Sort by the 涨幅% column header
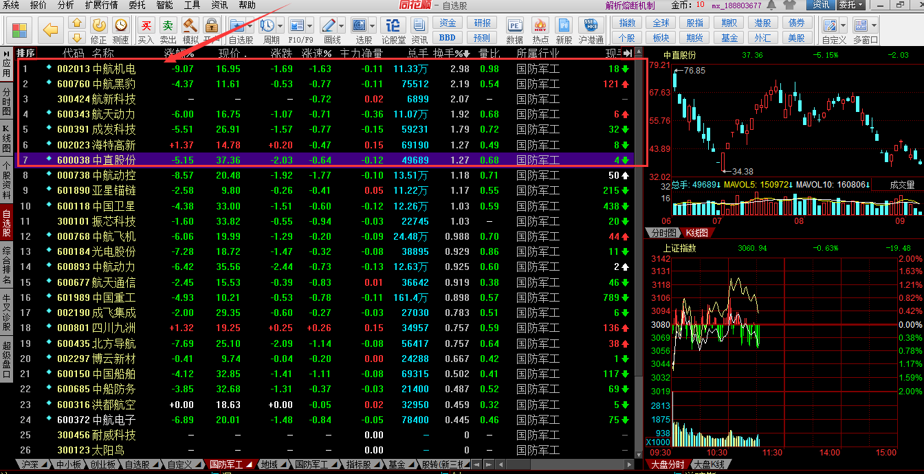 [x=179, y=54]
